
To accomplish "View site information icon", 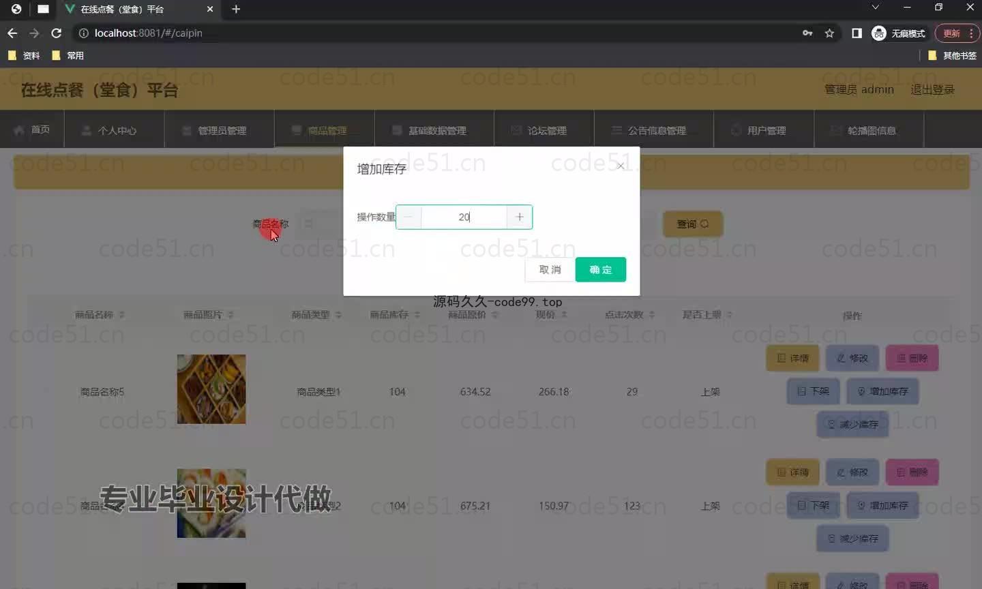I will pos(83,33).
